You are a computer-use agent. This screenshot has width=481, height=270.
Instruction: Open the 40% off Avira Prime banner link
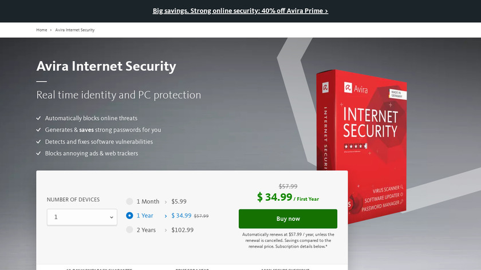pyautogui.click(x=240, y=11)
